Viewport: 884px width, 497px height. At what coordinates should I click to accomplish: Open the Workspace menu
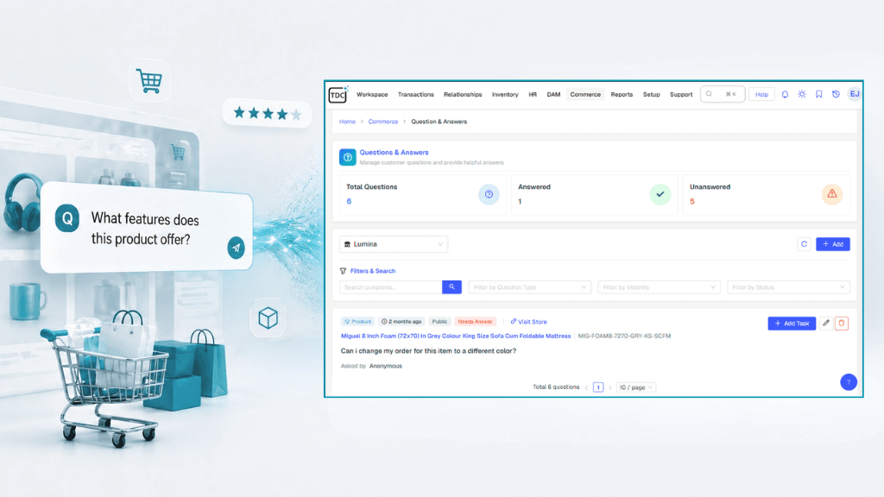(x=372, y=95)
